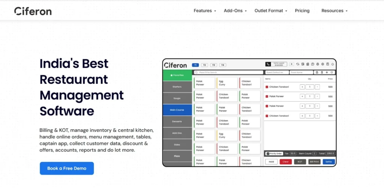Switch to table tab T2
Viewport: 384px width, 189px height.
(204, 65)
